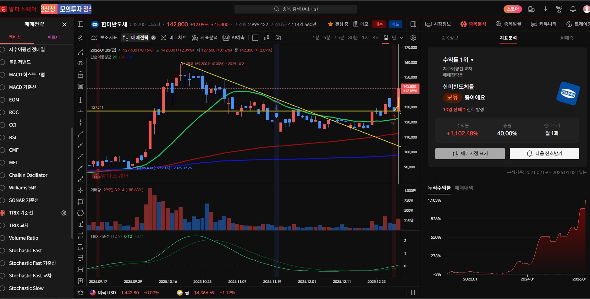Open 커뮤니티 top menu

pos(543,24)
